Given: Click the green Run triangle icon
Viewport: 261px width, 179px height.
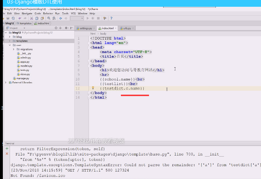Looking at the screenshot, I should click(87, 18).
